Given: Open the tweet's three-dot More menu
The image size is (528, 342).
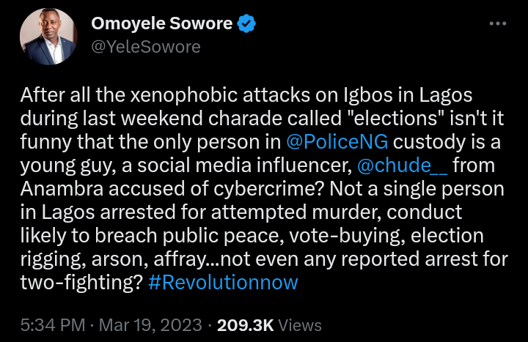Looking at the screenshot, I should point(497,24).
